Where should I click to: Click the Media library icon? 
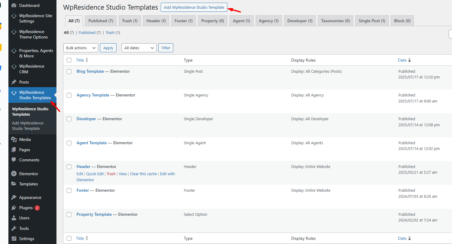[14, 139]
